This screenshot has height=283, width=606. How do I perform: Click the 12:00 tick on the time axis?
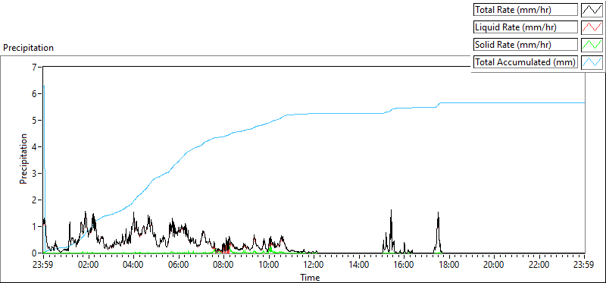tap(314, 266)
